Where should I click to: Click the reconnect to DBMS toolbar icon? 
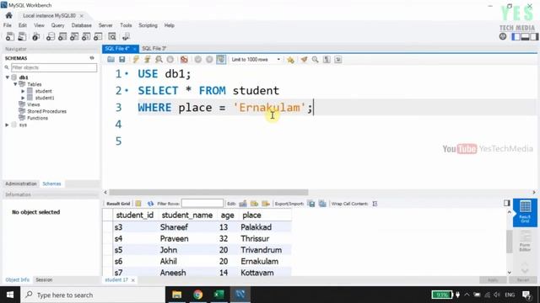(126, 36)
